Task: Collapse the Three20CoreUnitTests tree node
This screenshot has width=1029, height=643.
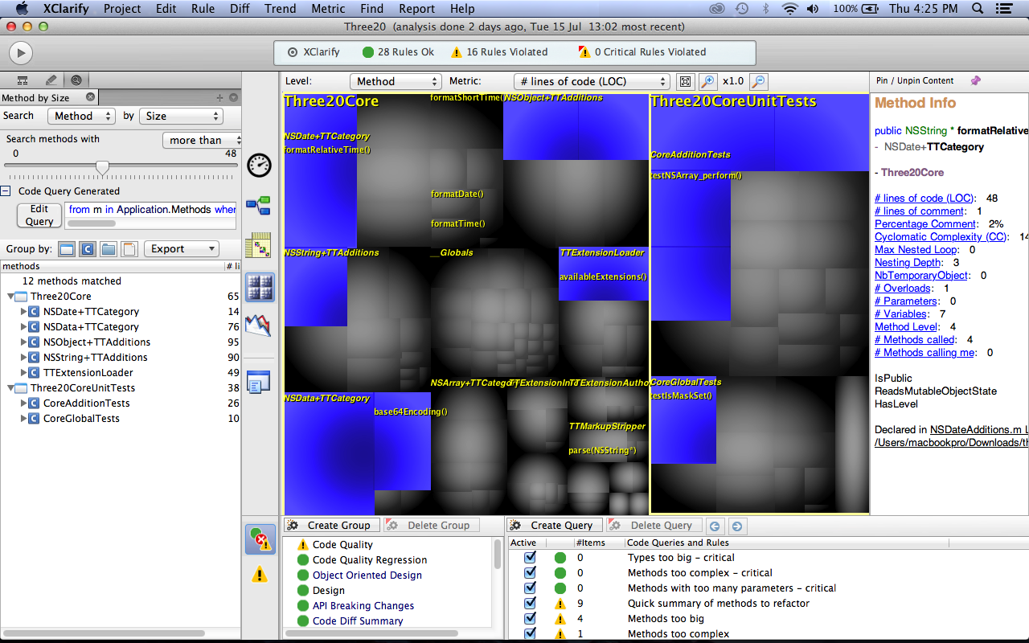Action: (x=11, y=388)
